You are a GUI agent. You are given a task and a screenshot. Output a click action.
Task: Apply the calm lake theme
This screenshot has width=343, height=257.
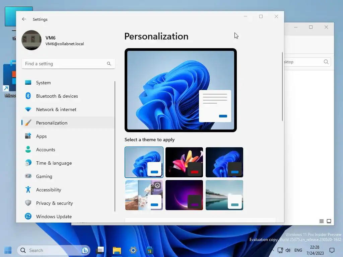[224, 195]
